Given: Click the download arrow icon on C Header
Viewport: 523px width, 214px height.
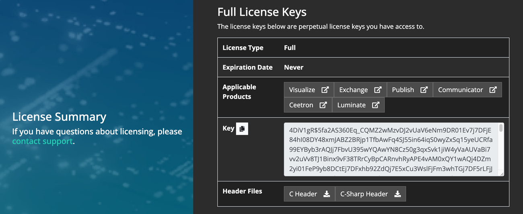Looking at the screenshot, I should click(x=327, y=194).
